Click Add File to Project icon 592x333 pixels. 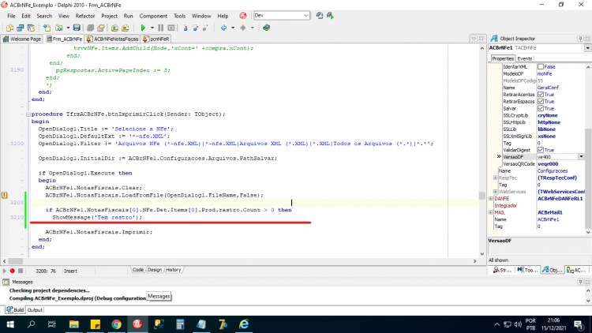point(114,28)
